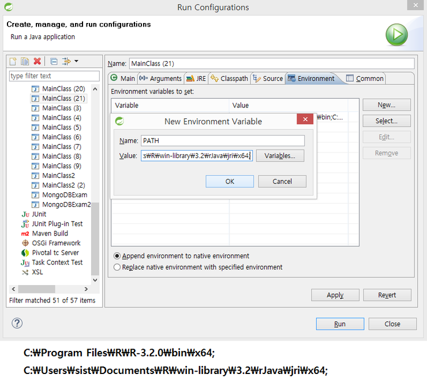This screenshot has height=389, width=427.
Task: Delete selected launch configuration with red X
Action: (37, 61)
